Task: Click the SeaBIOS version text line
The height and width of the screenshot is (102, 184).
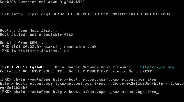Action: pos(42,2)
